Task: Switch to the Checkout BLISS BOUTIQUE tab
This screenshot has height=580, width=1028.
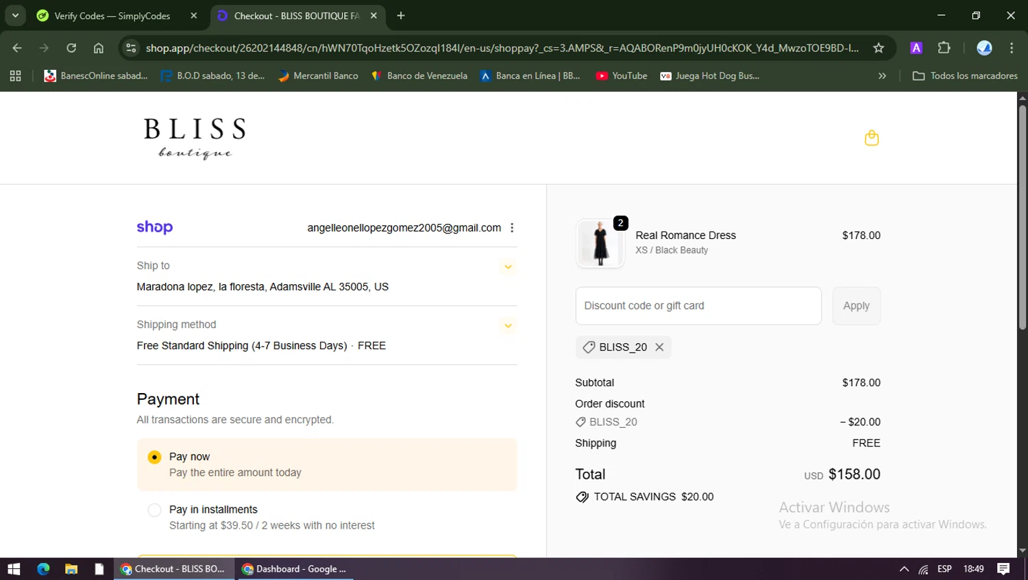Action: [298, 16]
